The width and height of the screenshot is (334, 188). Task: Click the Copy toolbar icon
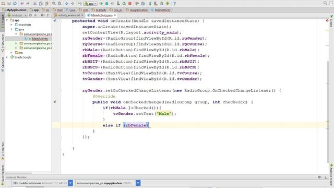41,4
